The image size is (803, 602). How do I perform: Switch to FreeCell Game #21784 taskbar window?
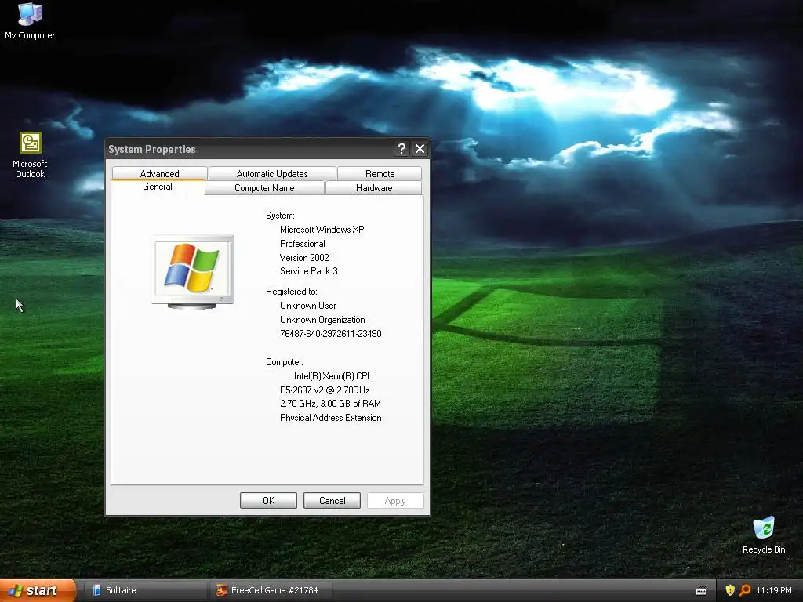coord(271,590)
